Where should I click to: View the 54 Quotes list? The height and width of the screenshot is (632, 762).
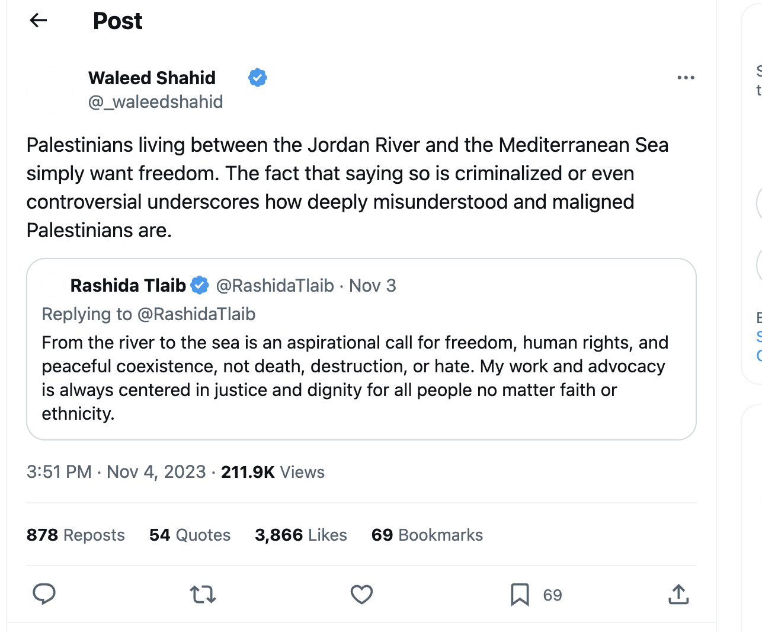(x=190, y=535)
